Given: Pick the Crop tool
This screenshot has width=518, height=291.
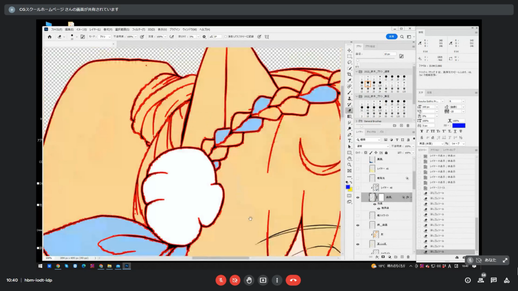Looking at the screenshot, I should point(349,74).
